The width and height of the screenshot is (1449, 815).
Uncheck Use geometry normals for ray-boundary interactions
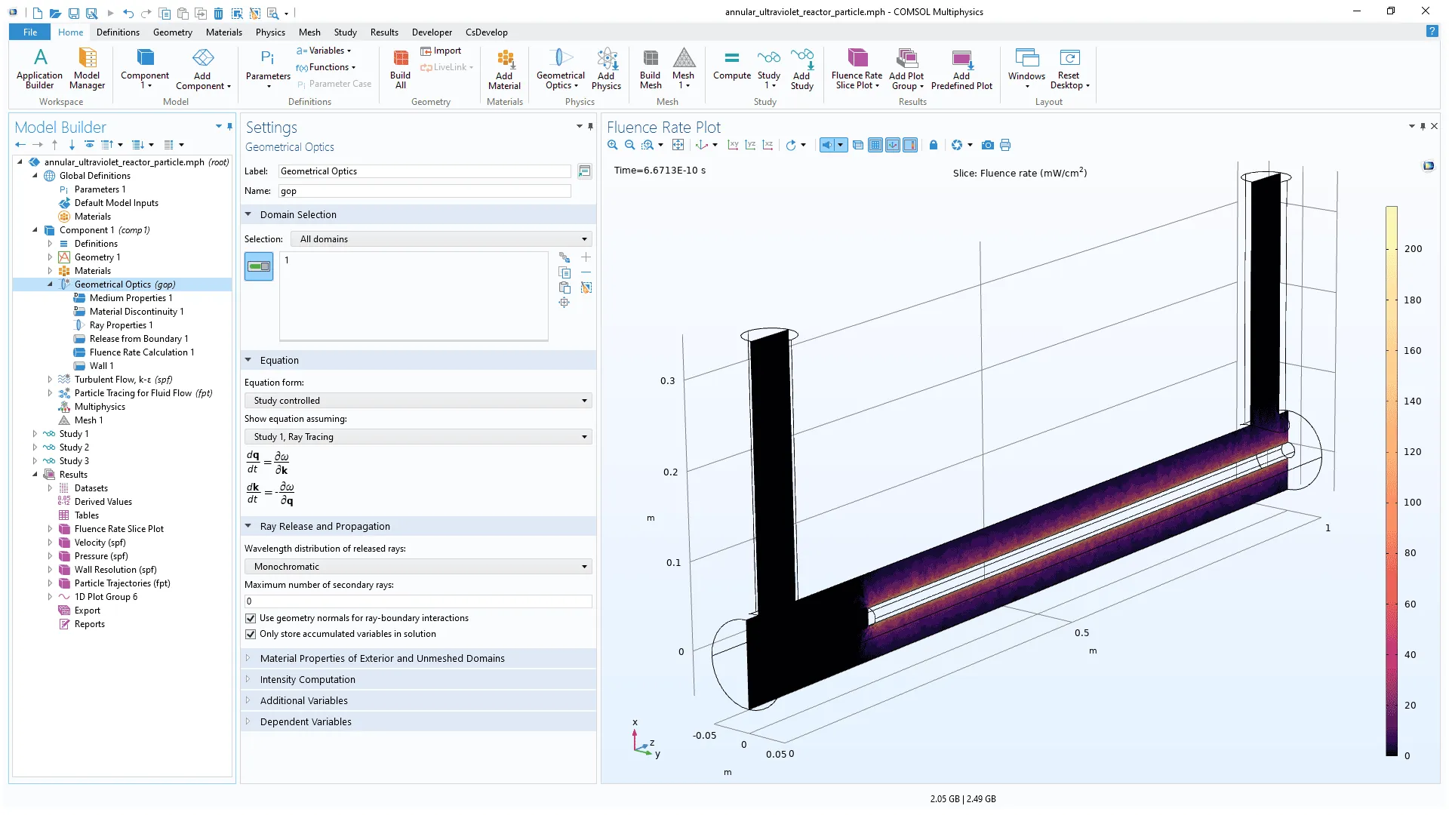pos(251,618)
